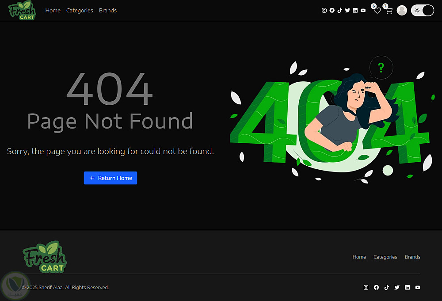Open the Categories link in the footer
This screenshot has width=442, height=301.
pyautogui.click(x=385, y=257)
